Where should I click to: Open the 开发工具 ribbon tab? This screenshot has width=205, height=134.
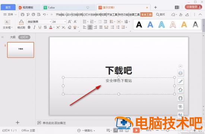[x=112, y=15]
